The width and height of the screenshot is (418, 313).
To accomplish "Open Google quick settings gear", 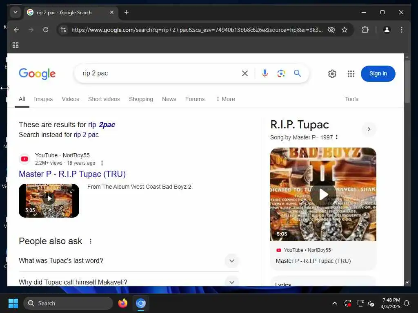I will tap(332, 74).
